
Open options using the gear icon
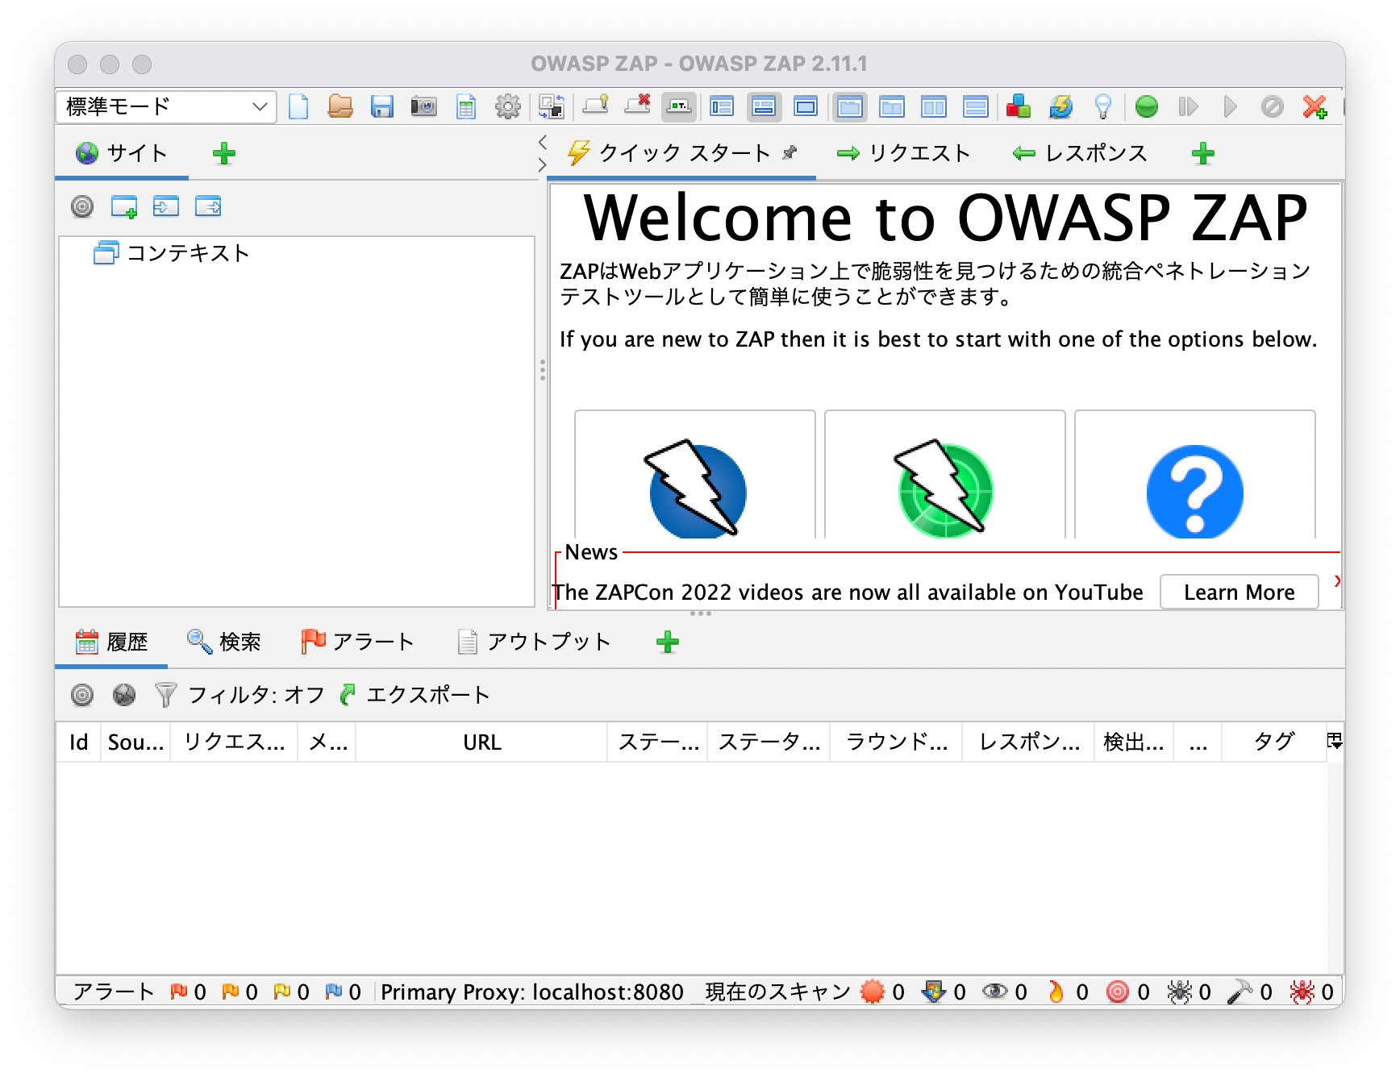coord(508,106)
